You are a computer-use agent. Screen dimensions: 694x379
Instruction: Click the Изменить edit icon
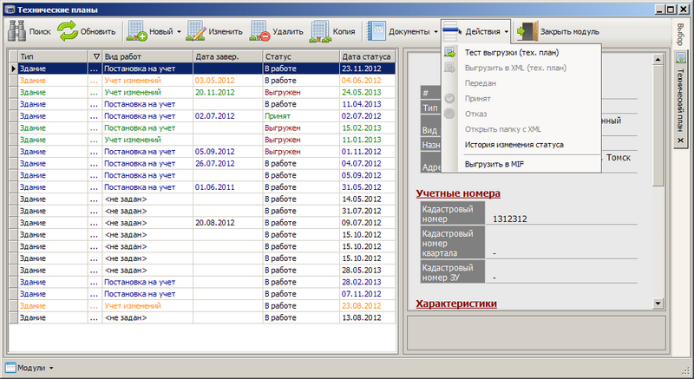point(195,32)
